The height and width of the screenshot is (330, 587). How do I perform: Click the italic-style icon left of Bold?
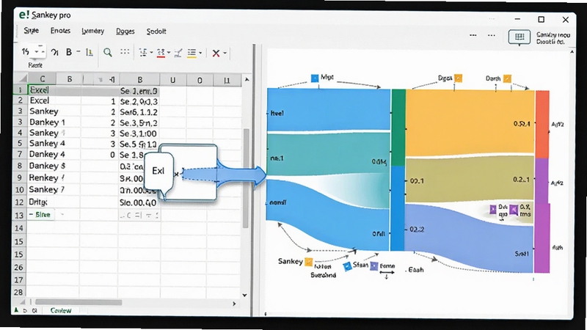click(54, 52)
